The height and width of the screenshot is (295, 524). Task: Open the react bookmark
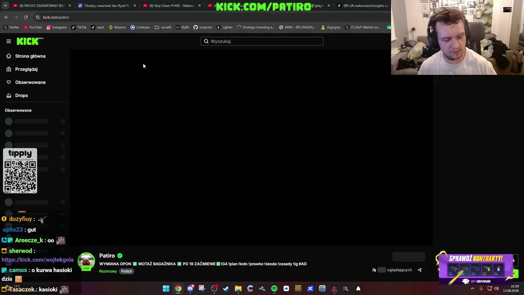click(97, 27)
